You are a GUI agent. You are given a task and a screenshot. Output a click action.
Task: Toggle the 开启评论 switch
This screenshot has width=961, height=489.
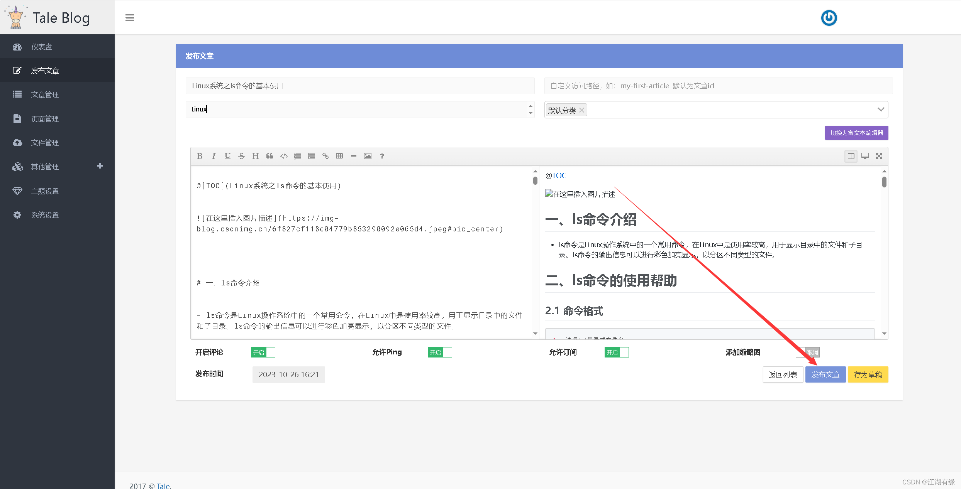coord(263,352)
